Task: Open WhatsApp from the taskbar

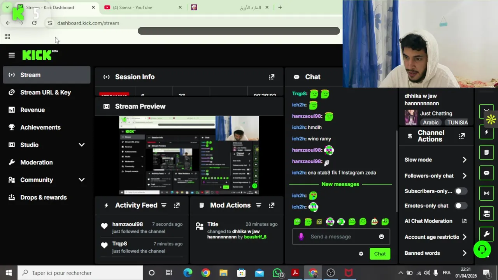Action: point(277,273)
